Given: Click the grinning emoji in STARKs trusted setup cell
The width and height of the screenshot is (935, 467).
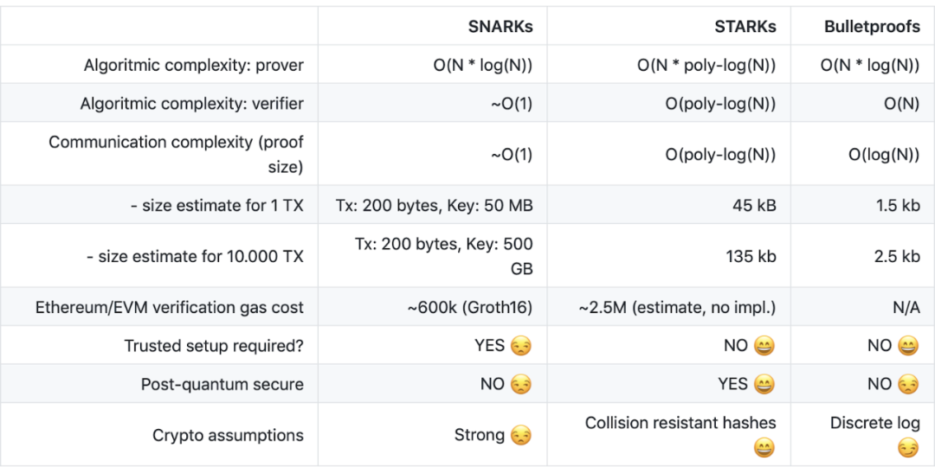Looking at the screenshot, I should point(764,346).
